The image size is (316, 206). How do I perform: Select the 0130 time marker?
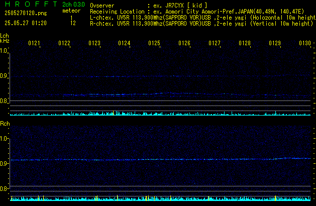point(305,43)
